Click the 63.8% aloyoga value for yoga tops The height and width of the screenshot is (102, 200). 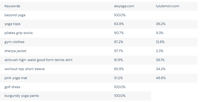[x=119, y=24]
